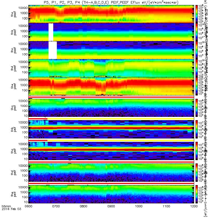Click inside the the peef spectrogram panel
Screen dimensions: 208x222
coord(111,86)
